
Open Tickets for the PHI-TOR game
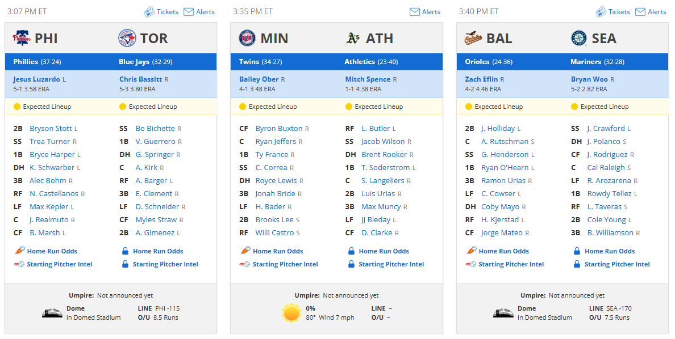point(161,11)
